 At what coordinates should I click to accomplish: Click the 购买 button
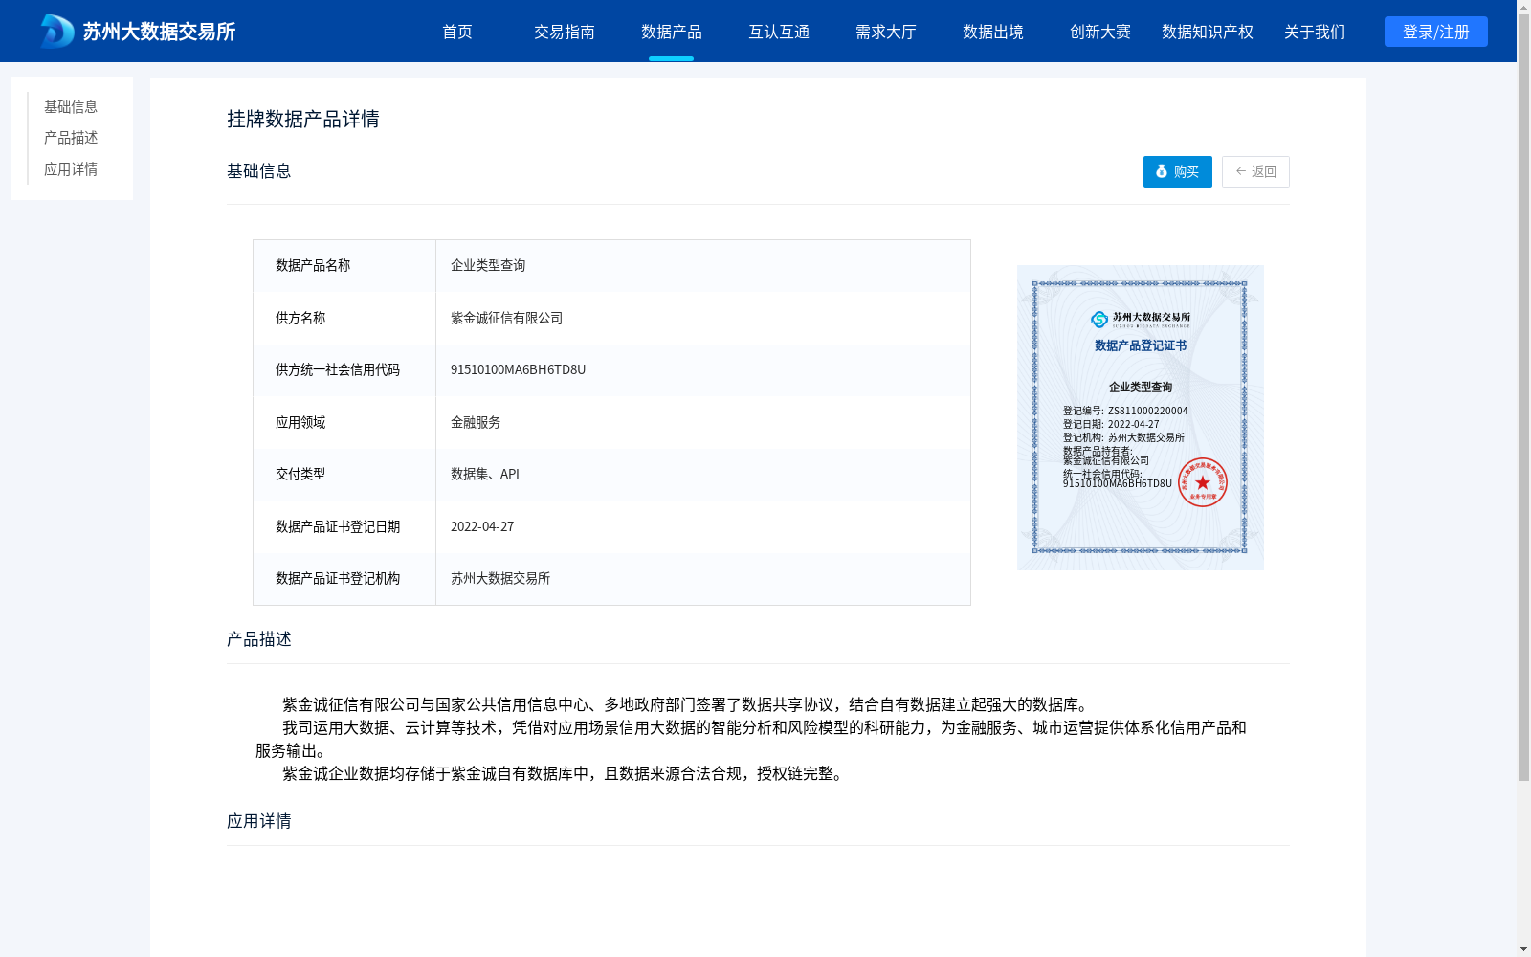pyautogui.click(x=1178, y=171)
